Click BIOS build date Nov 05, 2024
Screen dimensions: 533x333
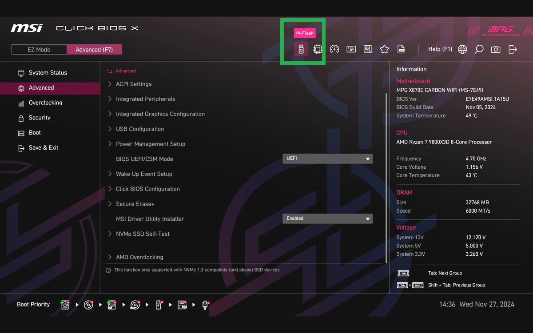point(481,107)
